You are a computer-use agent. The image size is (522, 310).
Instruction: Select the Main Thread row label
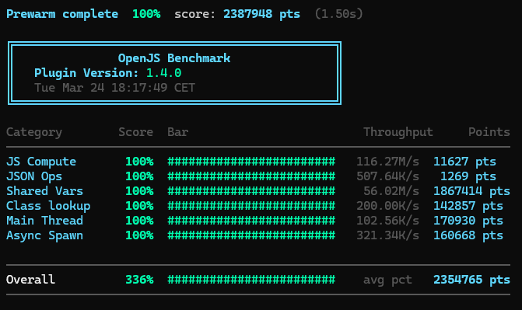[x=44, y=221]
